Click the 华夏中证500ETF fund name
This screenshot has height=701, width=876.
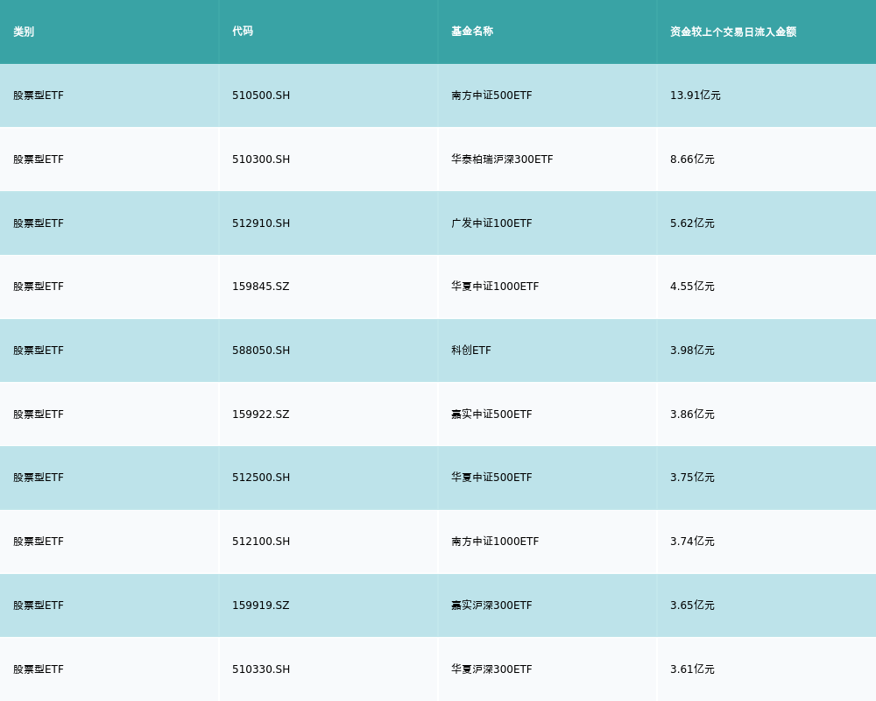coord(491,478)
